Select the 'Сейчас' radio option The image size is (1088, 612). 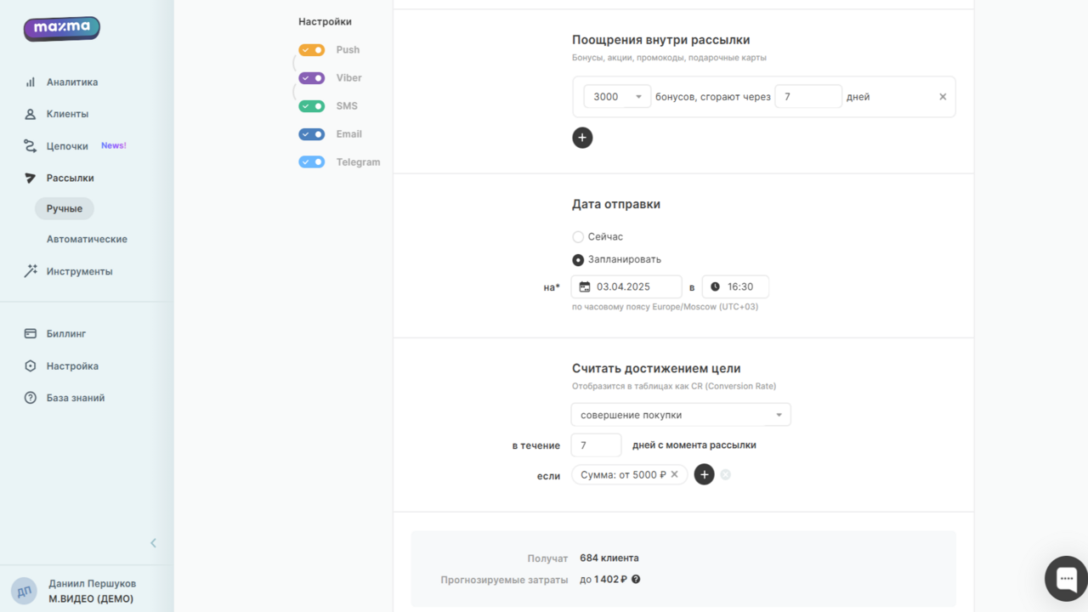point(578,237)
